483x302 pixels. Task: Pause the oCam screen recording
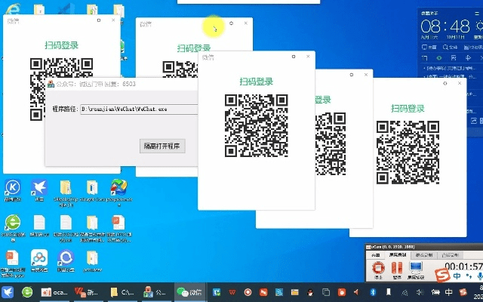[x=395, y=267]
